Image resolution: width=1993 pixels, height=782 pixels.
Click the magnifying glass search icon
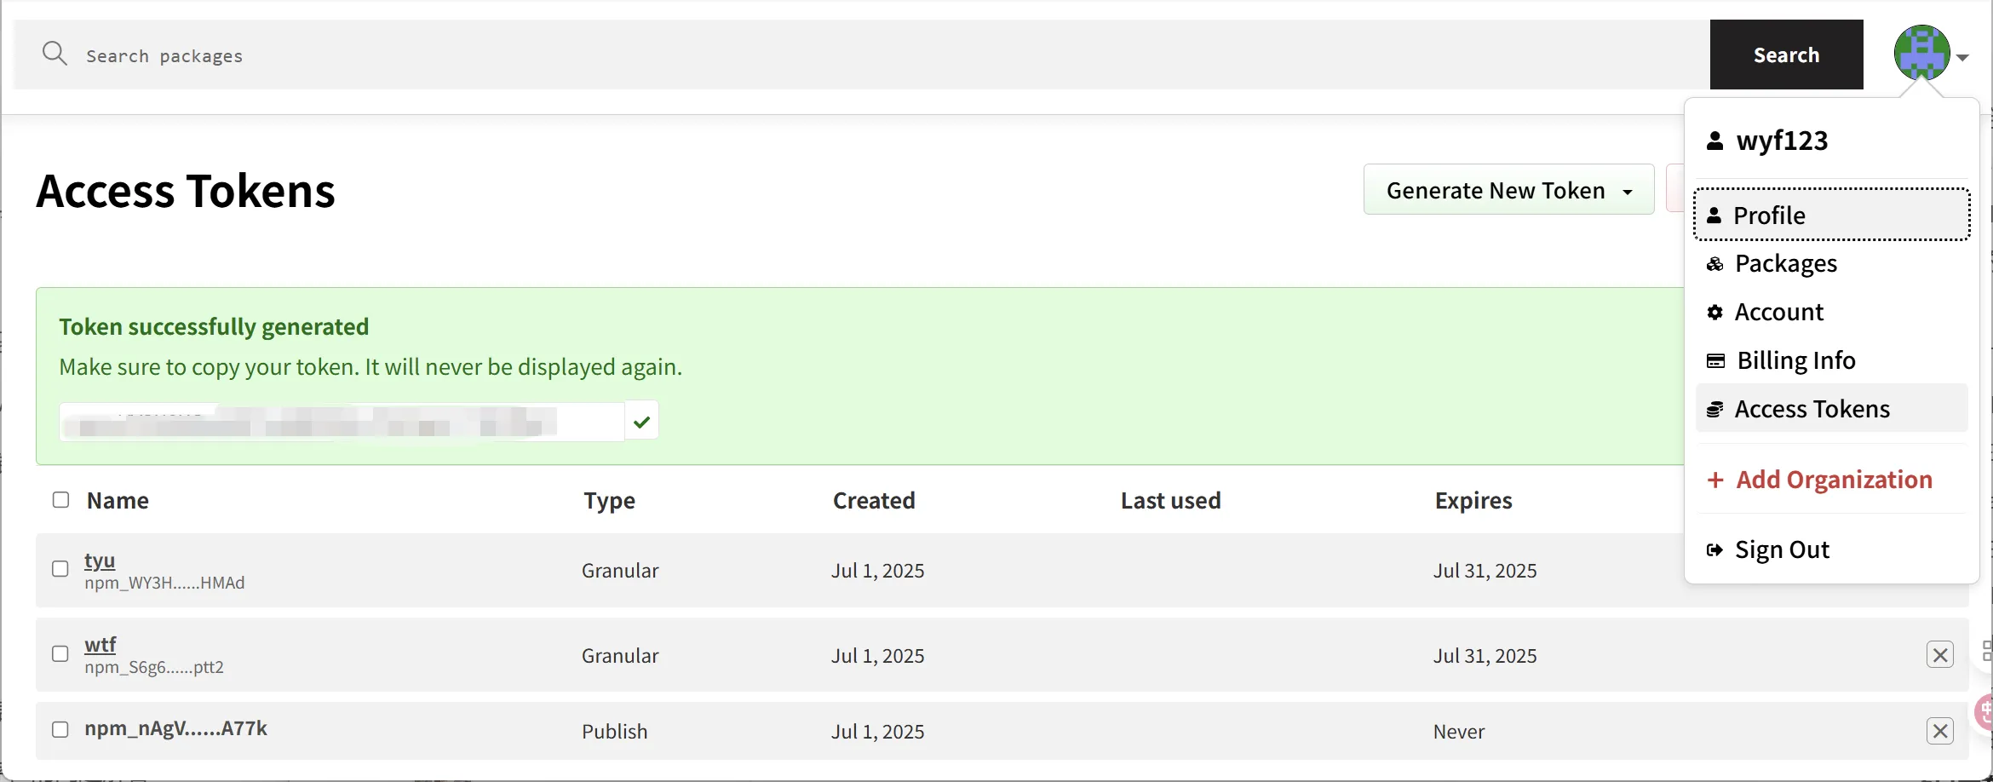pos(55,54)
